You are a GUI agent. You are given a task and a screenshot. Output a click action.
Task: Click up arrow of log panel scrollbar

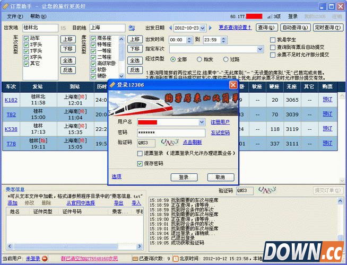coord(340,201)
